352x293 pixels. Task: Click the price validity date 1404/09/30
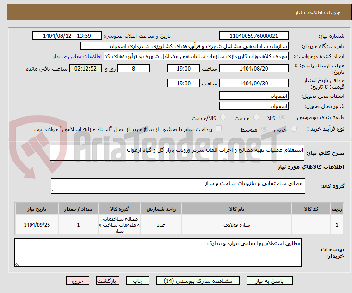pos(253,84)
